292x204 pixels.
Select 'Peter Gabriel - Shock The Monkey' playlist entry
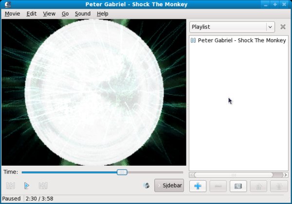(238, 40)
